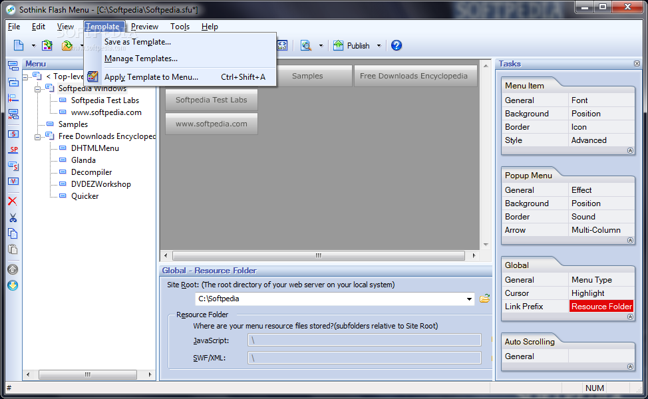Screen dimensions: 648x399
Task: Open the Site Root combo box dropdown
Action: coord(469,299)
